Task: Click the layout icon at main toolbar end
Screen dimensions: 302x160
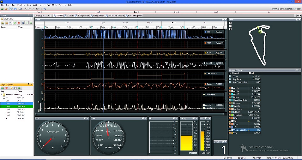Action: [44, 9]
